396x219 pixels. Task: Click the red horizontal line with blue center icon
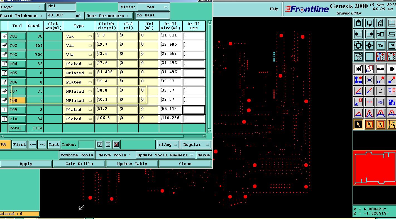[369, 102]
